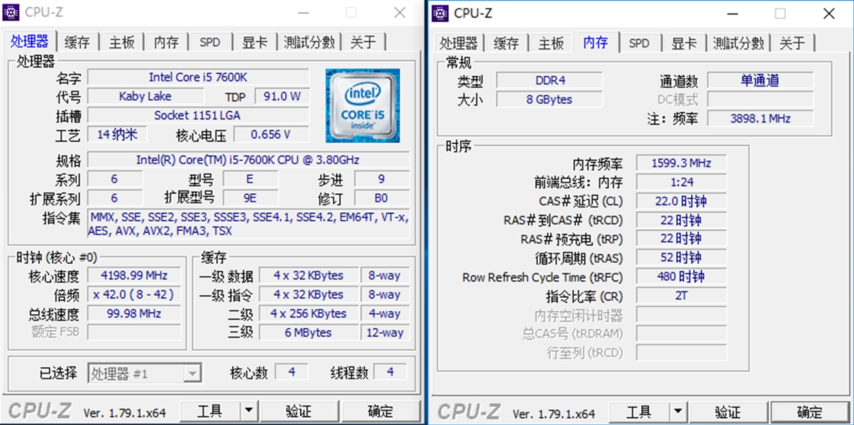854x425 pixels.
Task: Open the 工具 Tools dropdown arrow in right window
Action: coord(679,413)
